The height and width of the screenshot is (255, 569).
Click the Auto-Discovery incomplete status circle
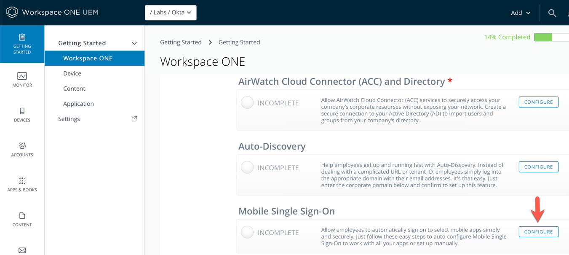tap(247, 167)
